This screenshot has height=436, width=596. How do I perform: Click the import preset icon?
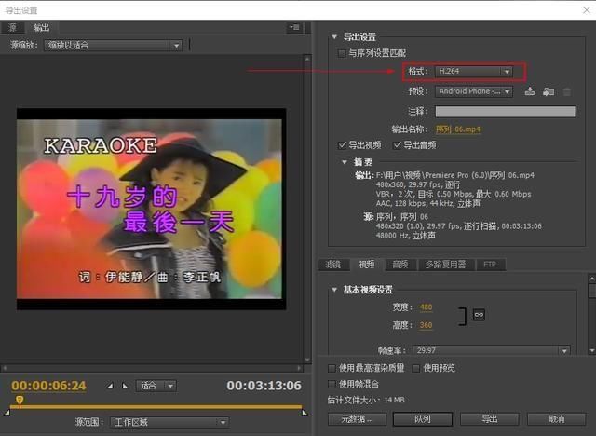(549, 91)
